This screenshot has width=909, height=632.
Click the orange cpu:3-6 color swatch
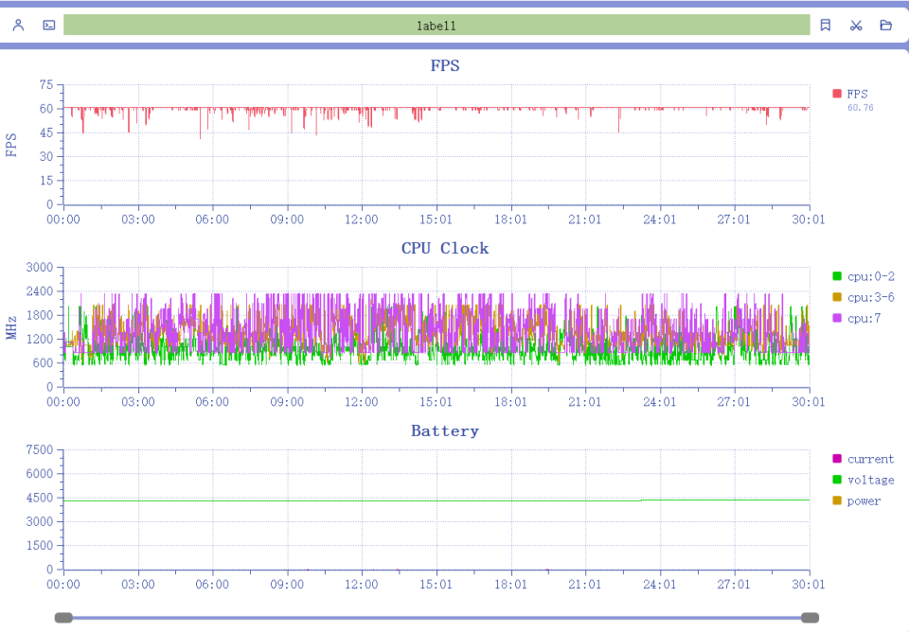837,296
